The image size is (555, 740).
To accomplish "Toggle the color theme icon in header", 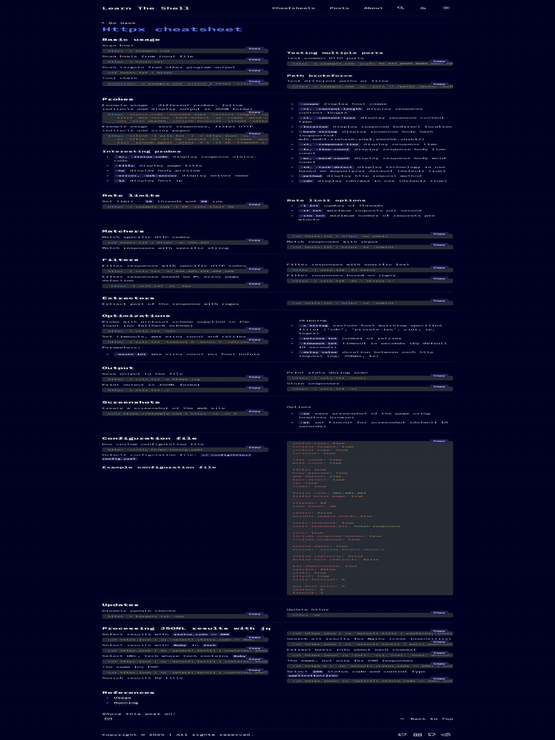I will tap(446, 7).
